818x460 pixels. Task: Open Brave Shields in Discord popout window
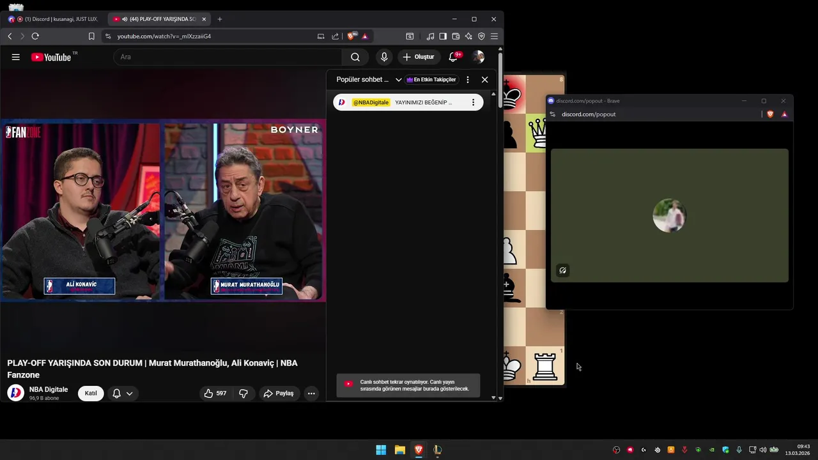click(x=770, y=114)
